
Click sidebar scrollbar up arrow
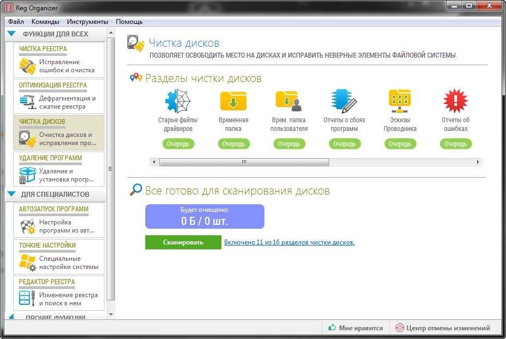point(111,33)
